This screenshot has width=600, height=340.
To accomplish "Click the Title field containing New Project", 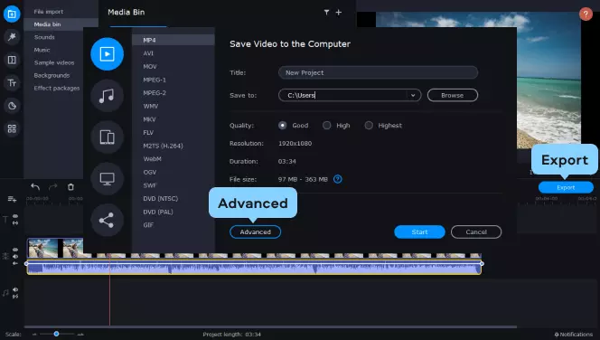I will point(378,72).
